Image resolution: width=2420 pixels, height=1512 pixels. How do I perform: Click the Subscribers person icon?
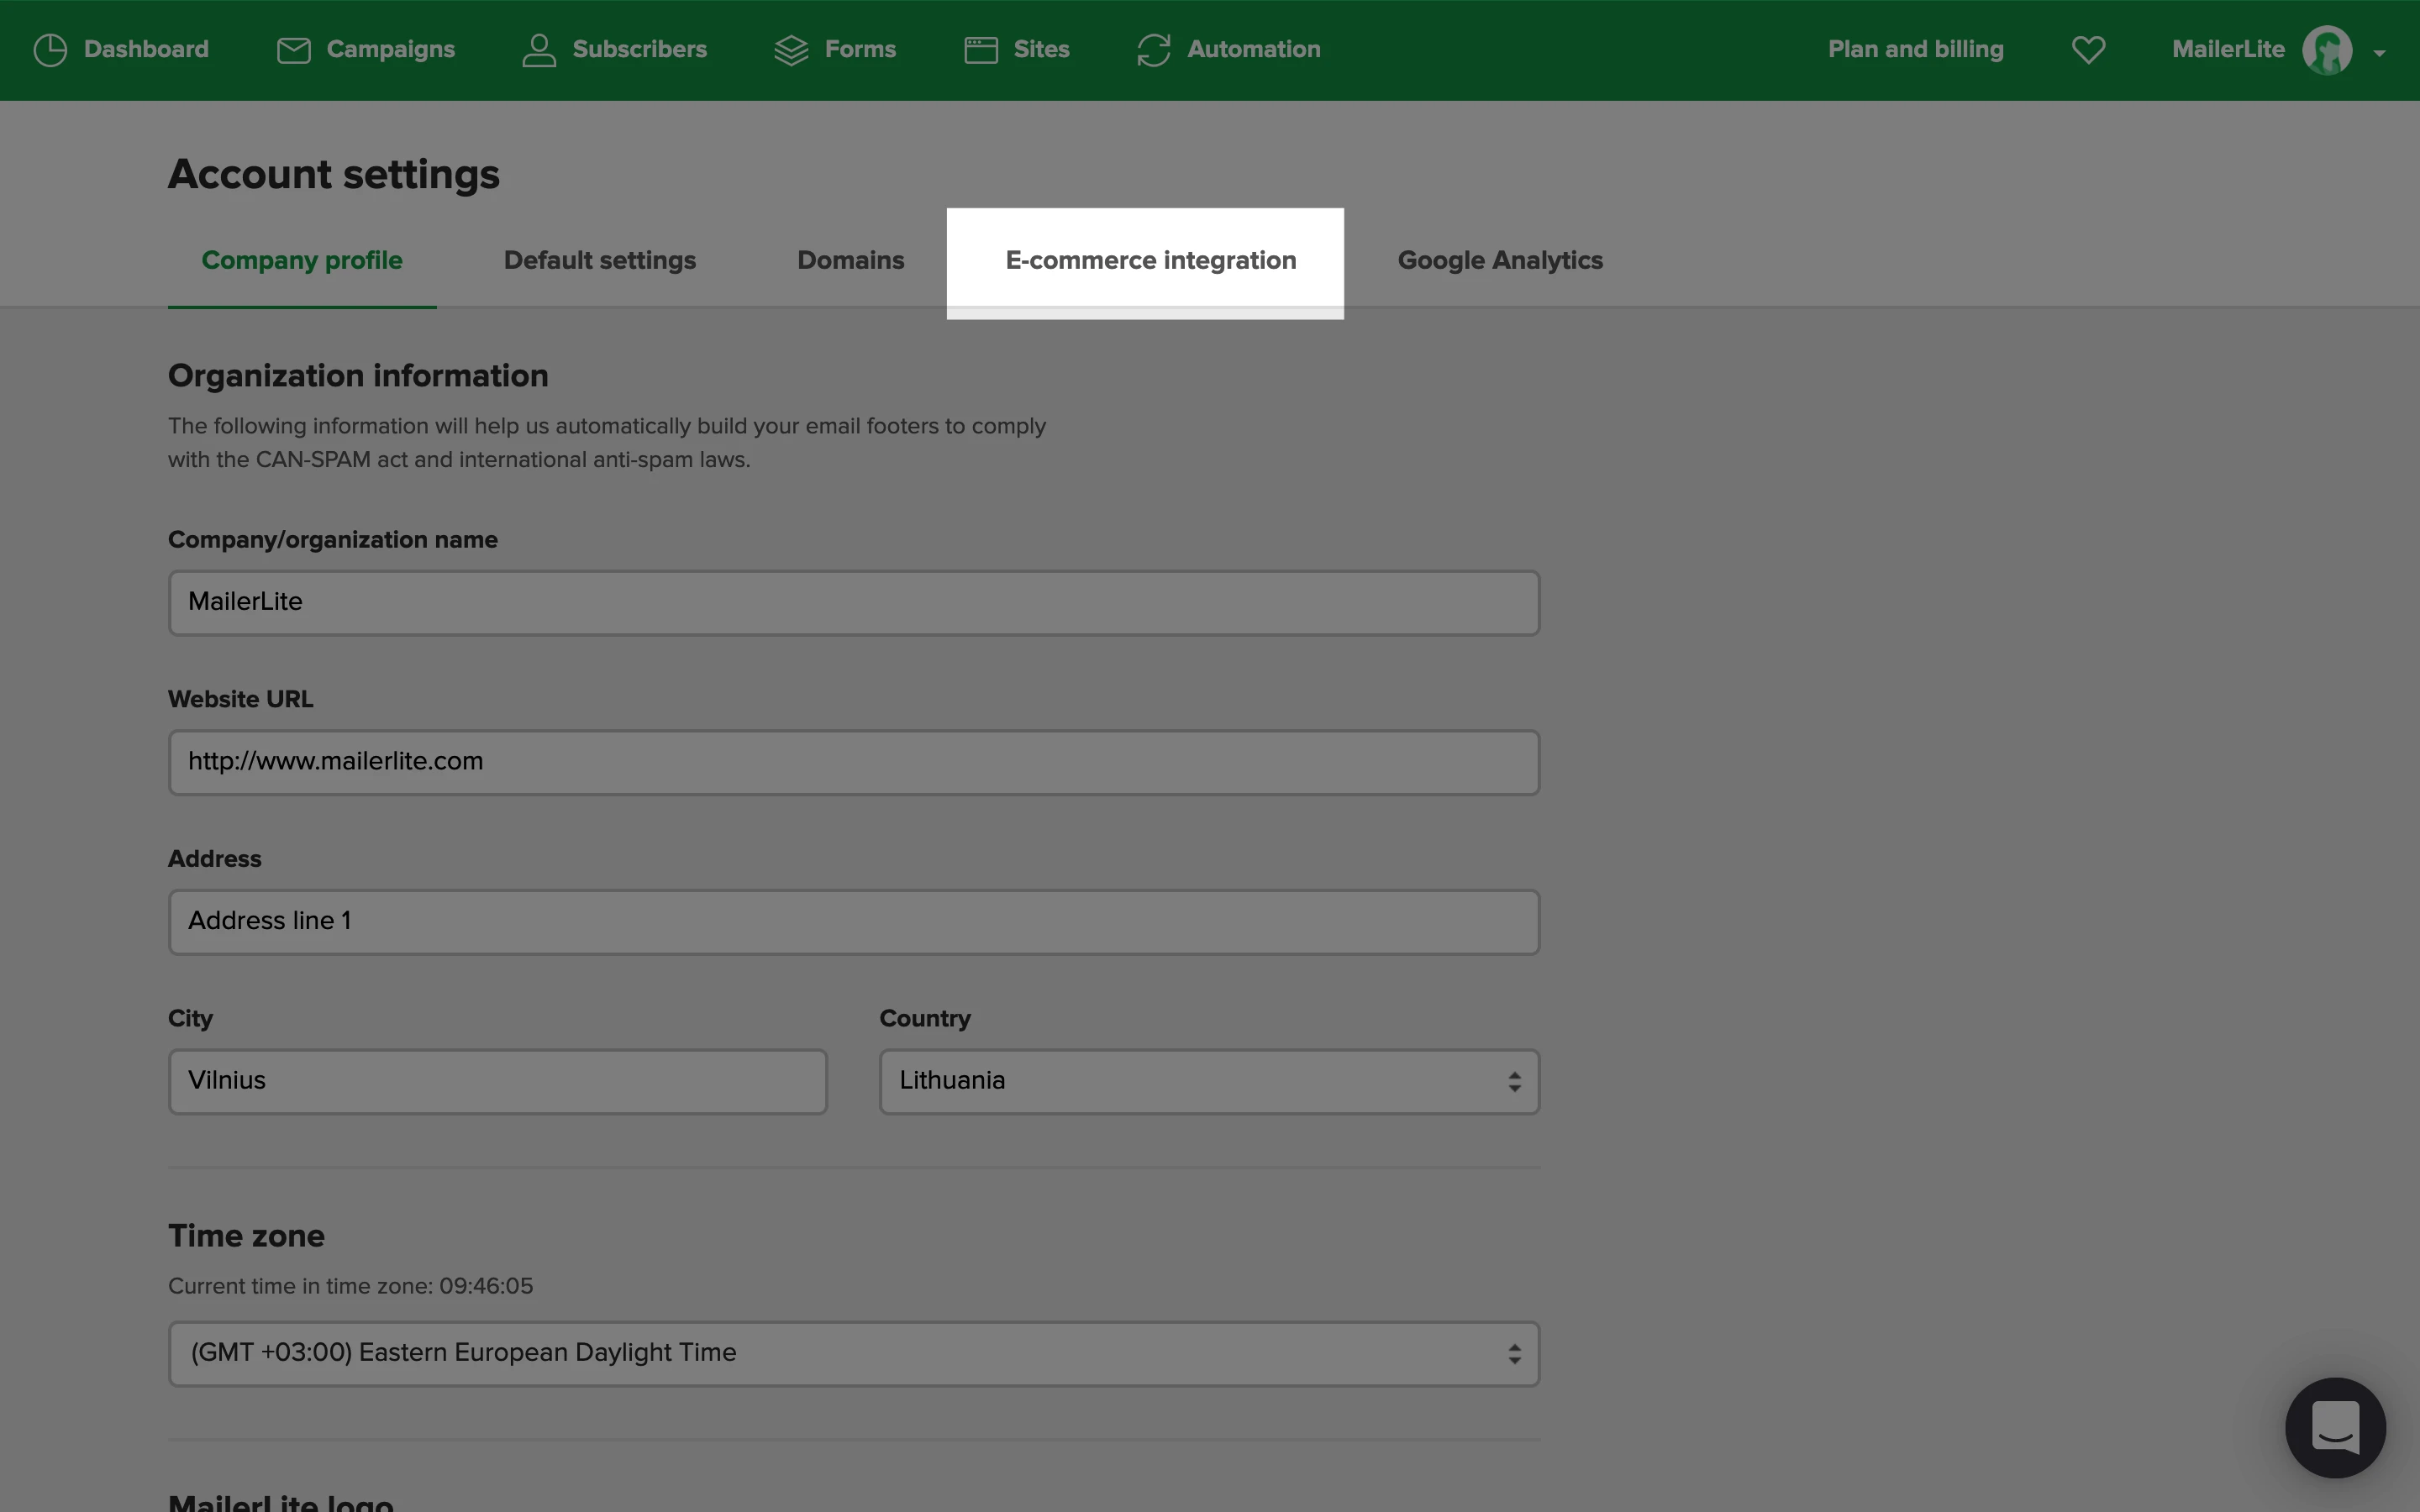(539, 50)
